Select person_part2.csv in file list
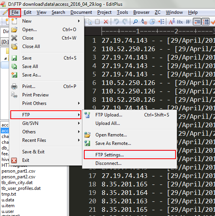This screenshot has height=216, width=215. tap(18, 177)
